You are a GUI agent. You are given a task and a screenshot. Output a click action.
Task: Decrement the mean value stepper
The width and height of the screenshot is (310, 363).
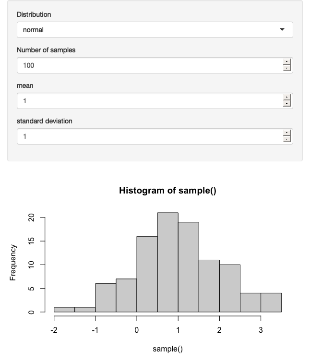tap(286, 104)
